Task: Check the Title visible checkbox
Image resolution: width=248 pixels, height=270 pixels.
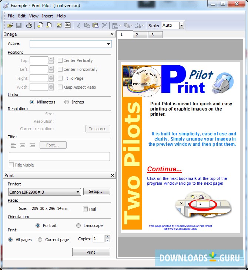Action: (x=11, y=165)
